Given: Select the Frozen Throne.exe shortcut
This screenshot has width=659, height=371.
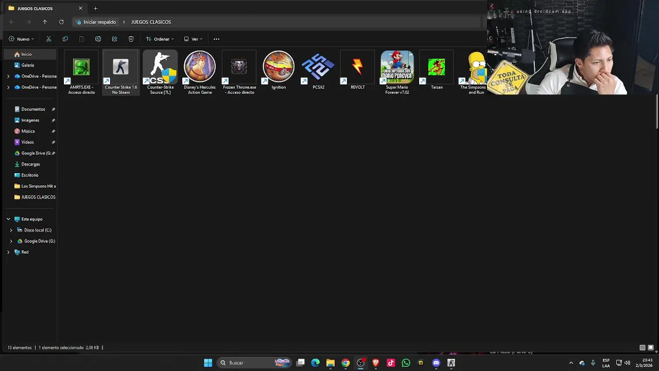Looking at the screenshot, I should pyautogui.click(x=239, y=73).
